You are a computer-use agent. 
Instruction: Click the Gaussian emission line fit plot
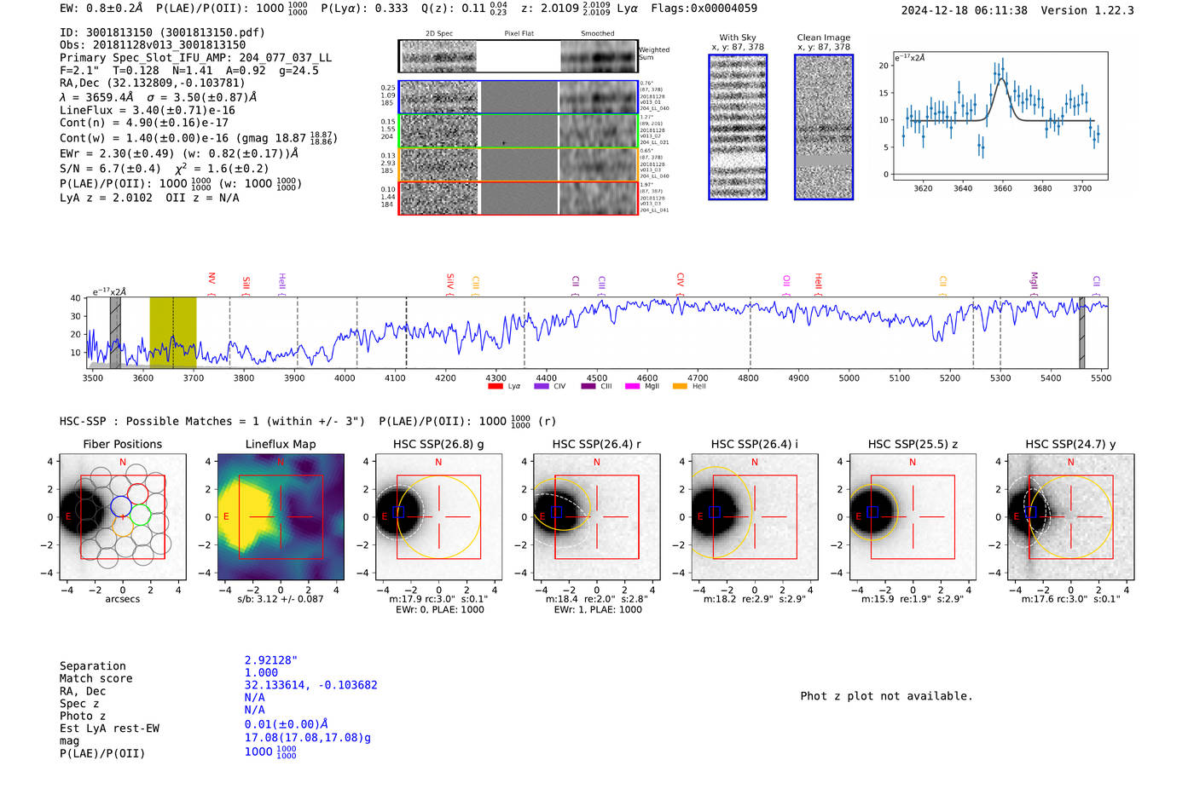pos(1000,116)
